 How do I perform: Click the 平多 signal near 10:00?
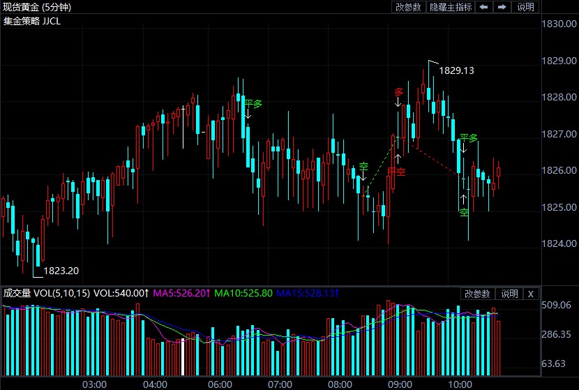coord(469,138)
